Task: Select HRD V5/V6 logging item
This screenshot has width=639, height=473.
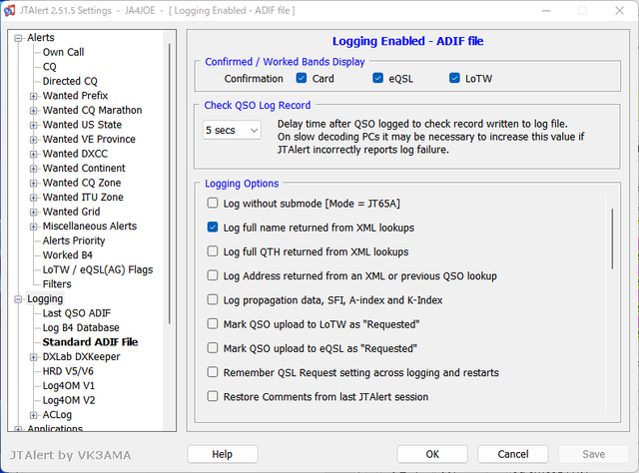Action: [68, 371]
